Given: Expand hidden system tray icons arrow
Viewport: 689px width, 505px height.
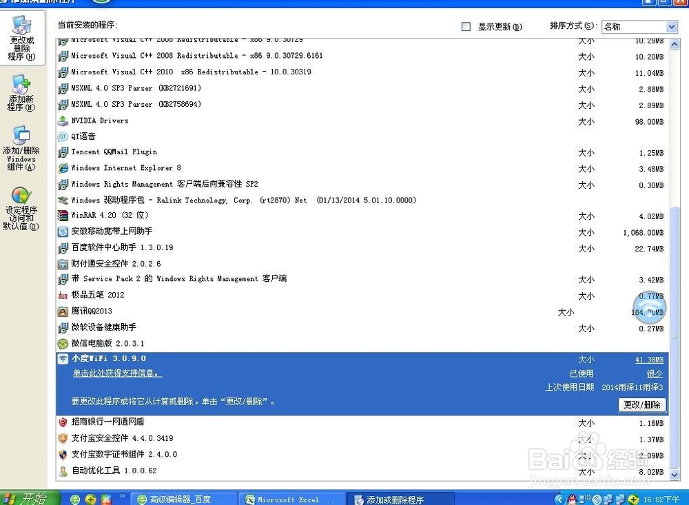Looking at the screenshot, I should click(x=559, y=499).
